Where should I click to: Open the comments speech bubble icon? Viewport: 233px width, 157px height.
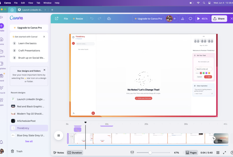coord(190,19)
